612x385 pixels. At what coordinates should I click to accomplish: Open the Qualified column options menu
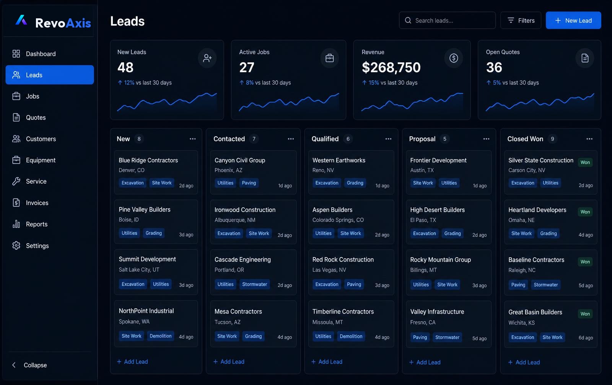(389, 139)
